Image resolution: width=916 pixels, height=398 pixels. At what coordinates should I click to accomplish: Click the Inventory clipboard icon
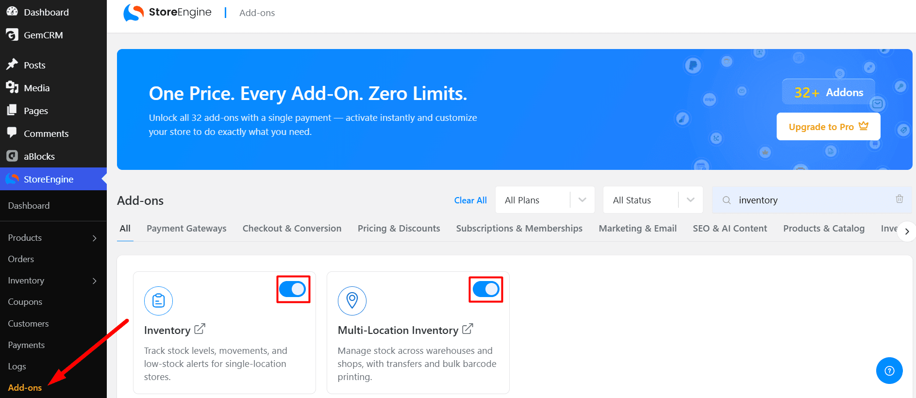point(158,300)
